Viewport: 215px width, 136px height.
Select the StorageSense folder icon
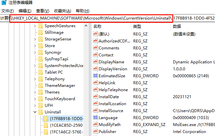coord(41,39)
